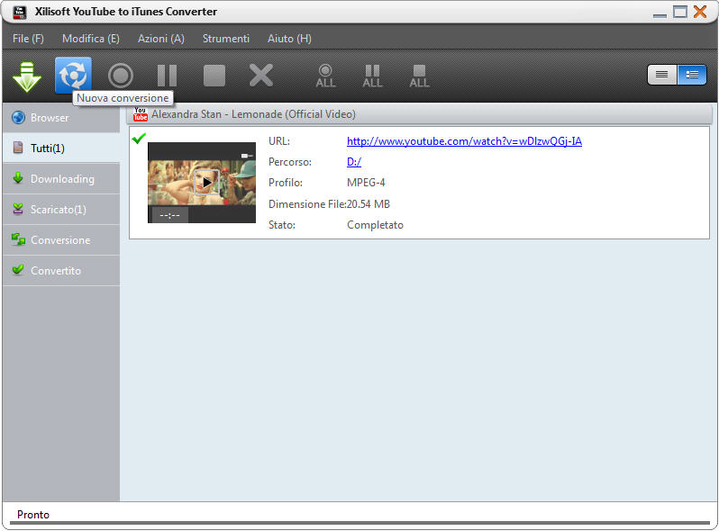Open the Aiuto (H) menu
719x531 pixels.
[289, 39]
